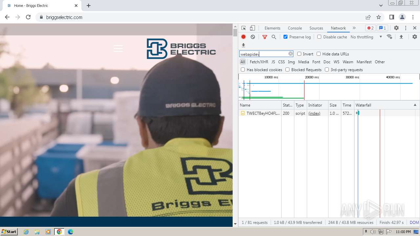Open the hamburger menu on website
This screenshot has width=420, height=236.
[118, 49]
